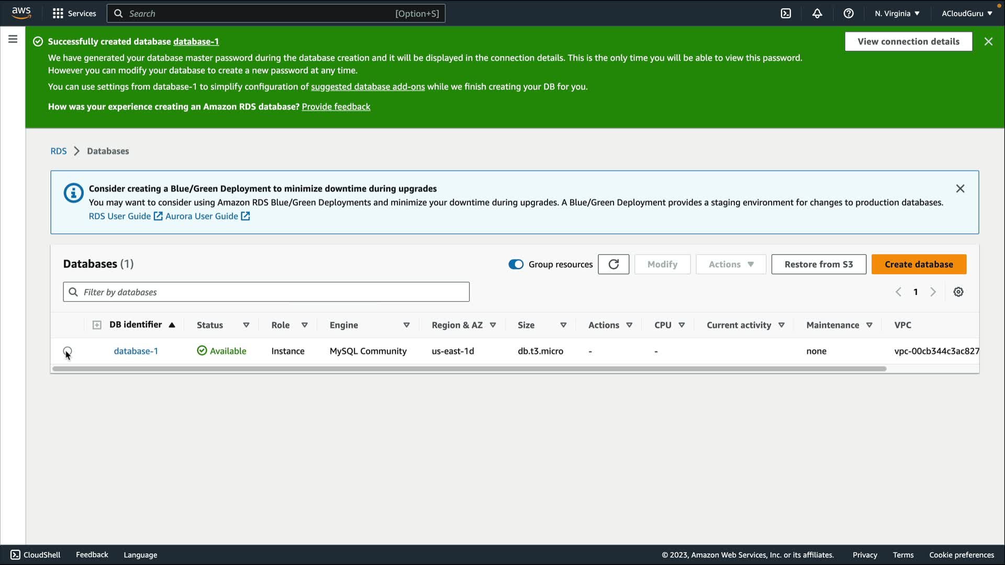Image resolution: width=1005 pixels, height=565 pixels.
Task: Open the CloudShell icon in top bar
Action: pos(786,14)
